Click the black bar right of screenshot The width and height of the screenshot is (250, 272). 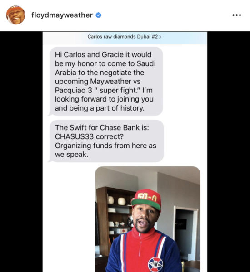click(229, 151)
